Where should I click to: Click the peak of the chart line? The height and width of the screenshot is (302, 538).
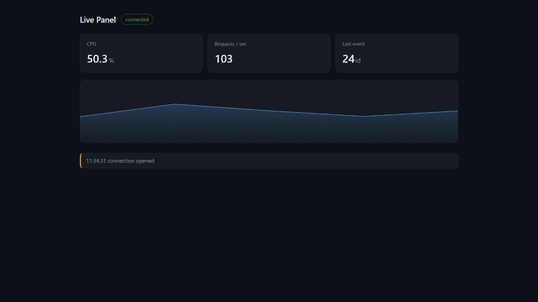[174, 104]
